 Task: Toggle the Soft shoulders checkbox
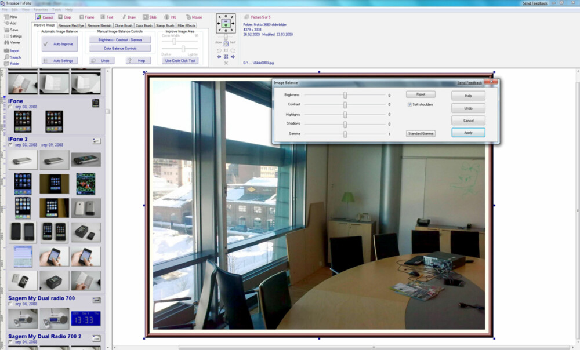coord(409,104)
